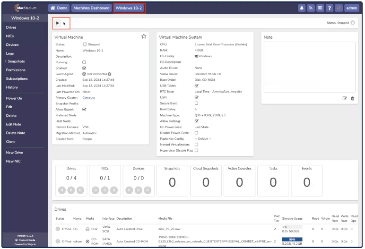Click the 0% storage usage bar for OS drive

point(292,227)
